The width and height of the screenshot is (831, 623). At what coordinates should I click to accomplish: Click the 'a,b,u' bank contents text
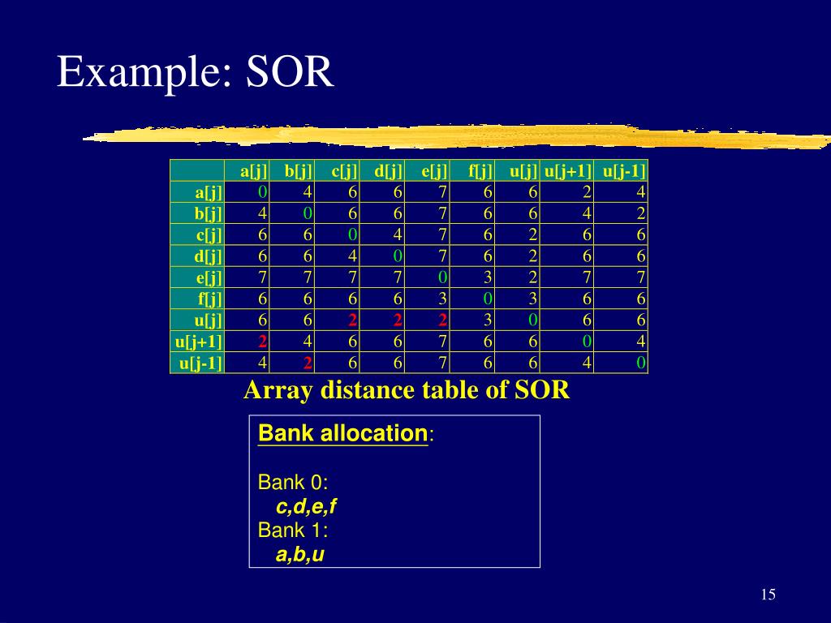[x=300, y=554]
